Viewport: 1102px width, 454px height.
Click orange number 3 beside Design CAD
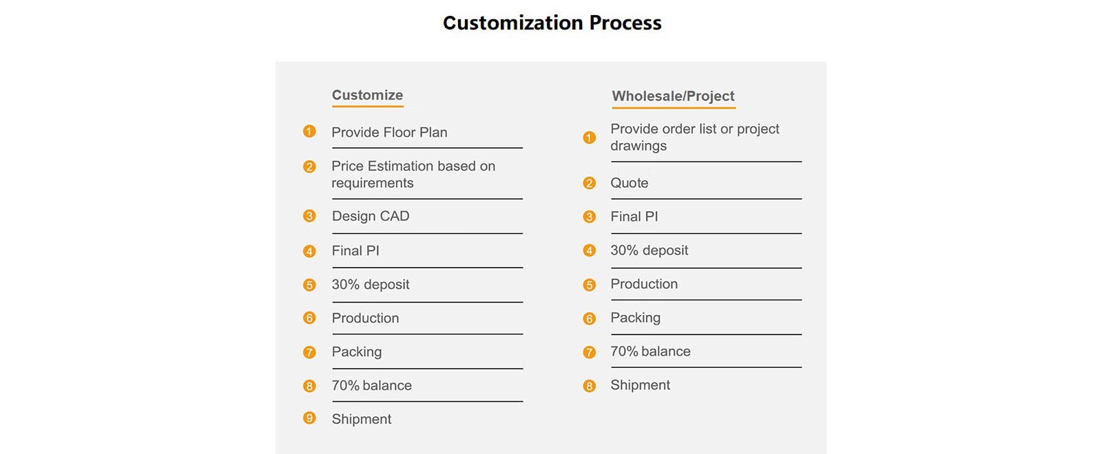(x=309, y=216)
